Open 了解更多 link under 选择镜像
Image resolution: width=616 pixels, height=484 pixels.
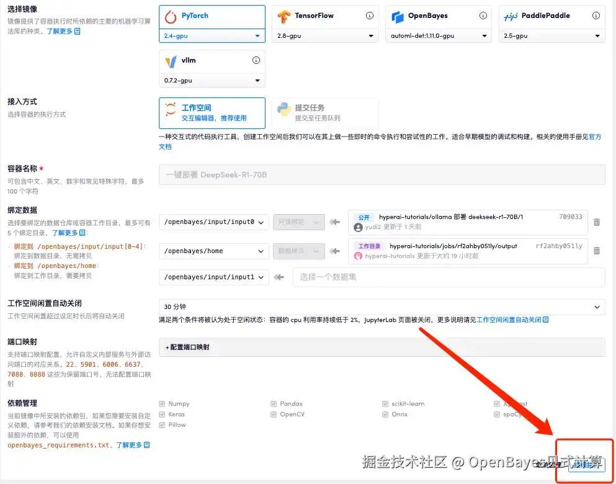click(x=64, y=31)
